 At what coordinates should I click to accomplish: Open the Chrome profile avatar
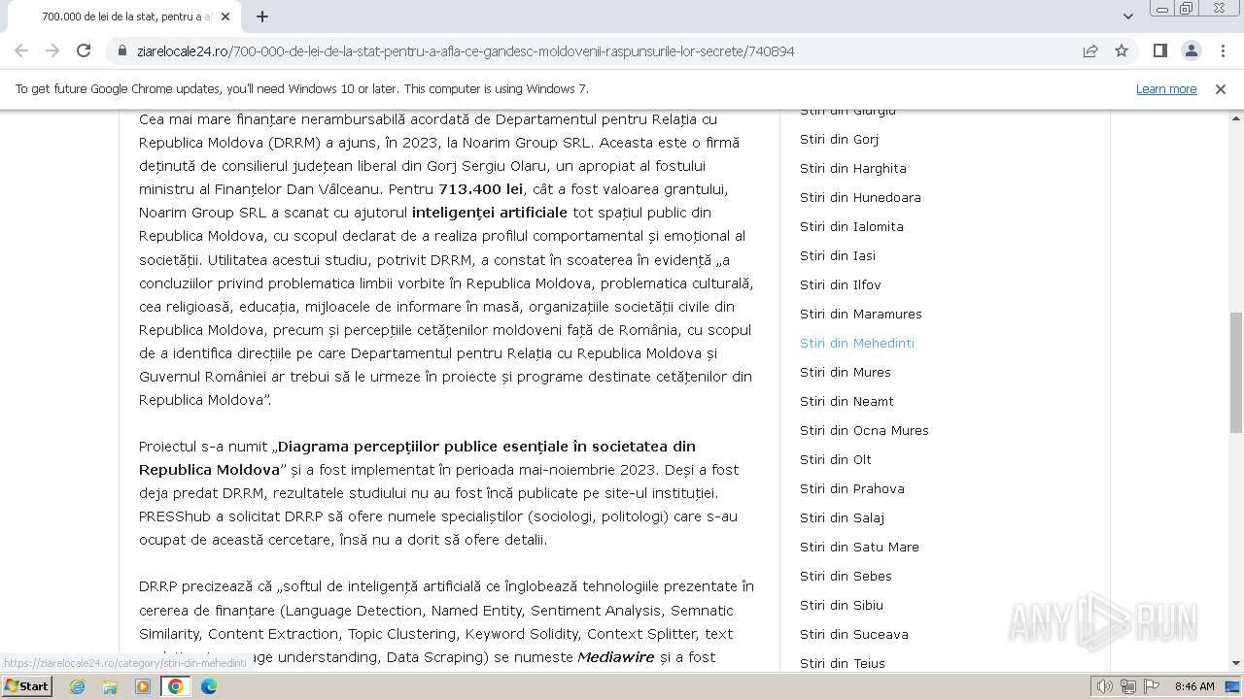(x=1191, y=50)
